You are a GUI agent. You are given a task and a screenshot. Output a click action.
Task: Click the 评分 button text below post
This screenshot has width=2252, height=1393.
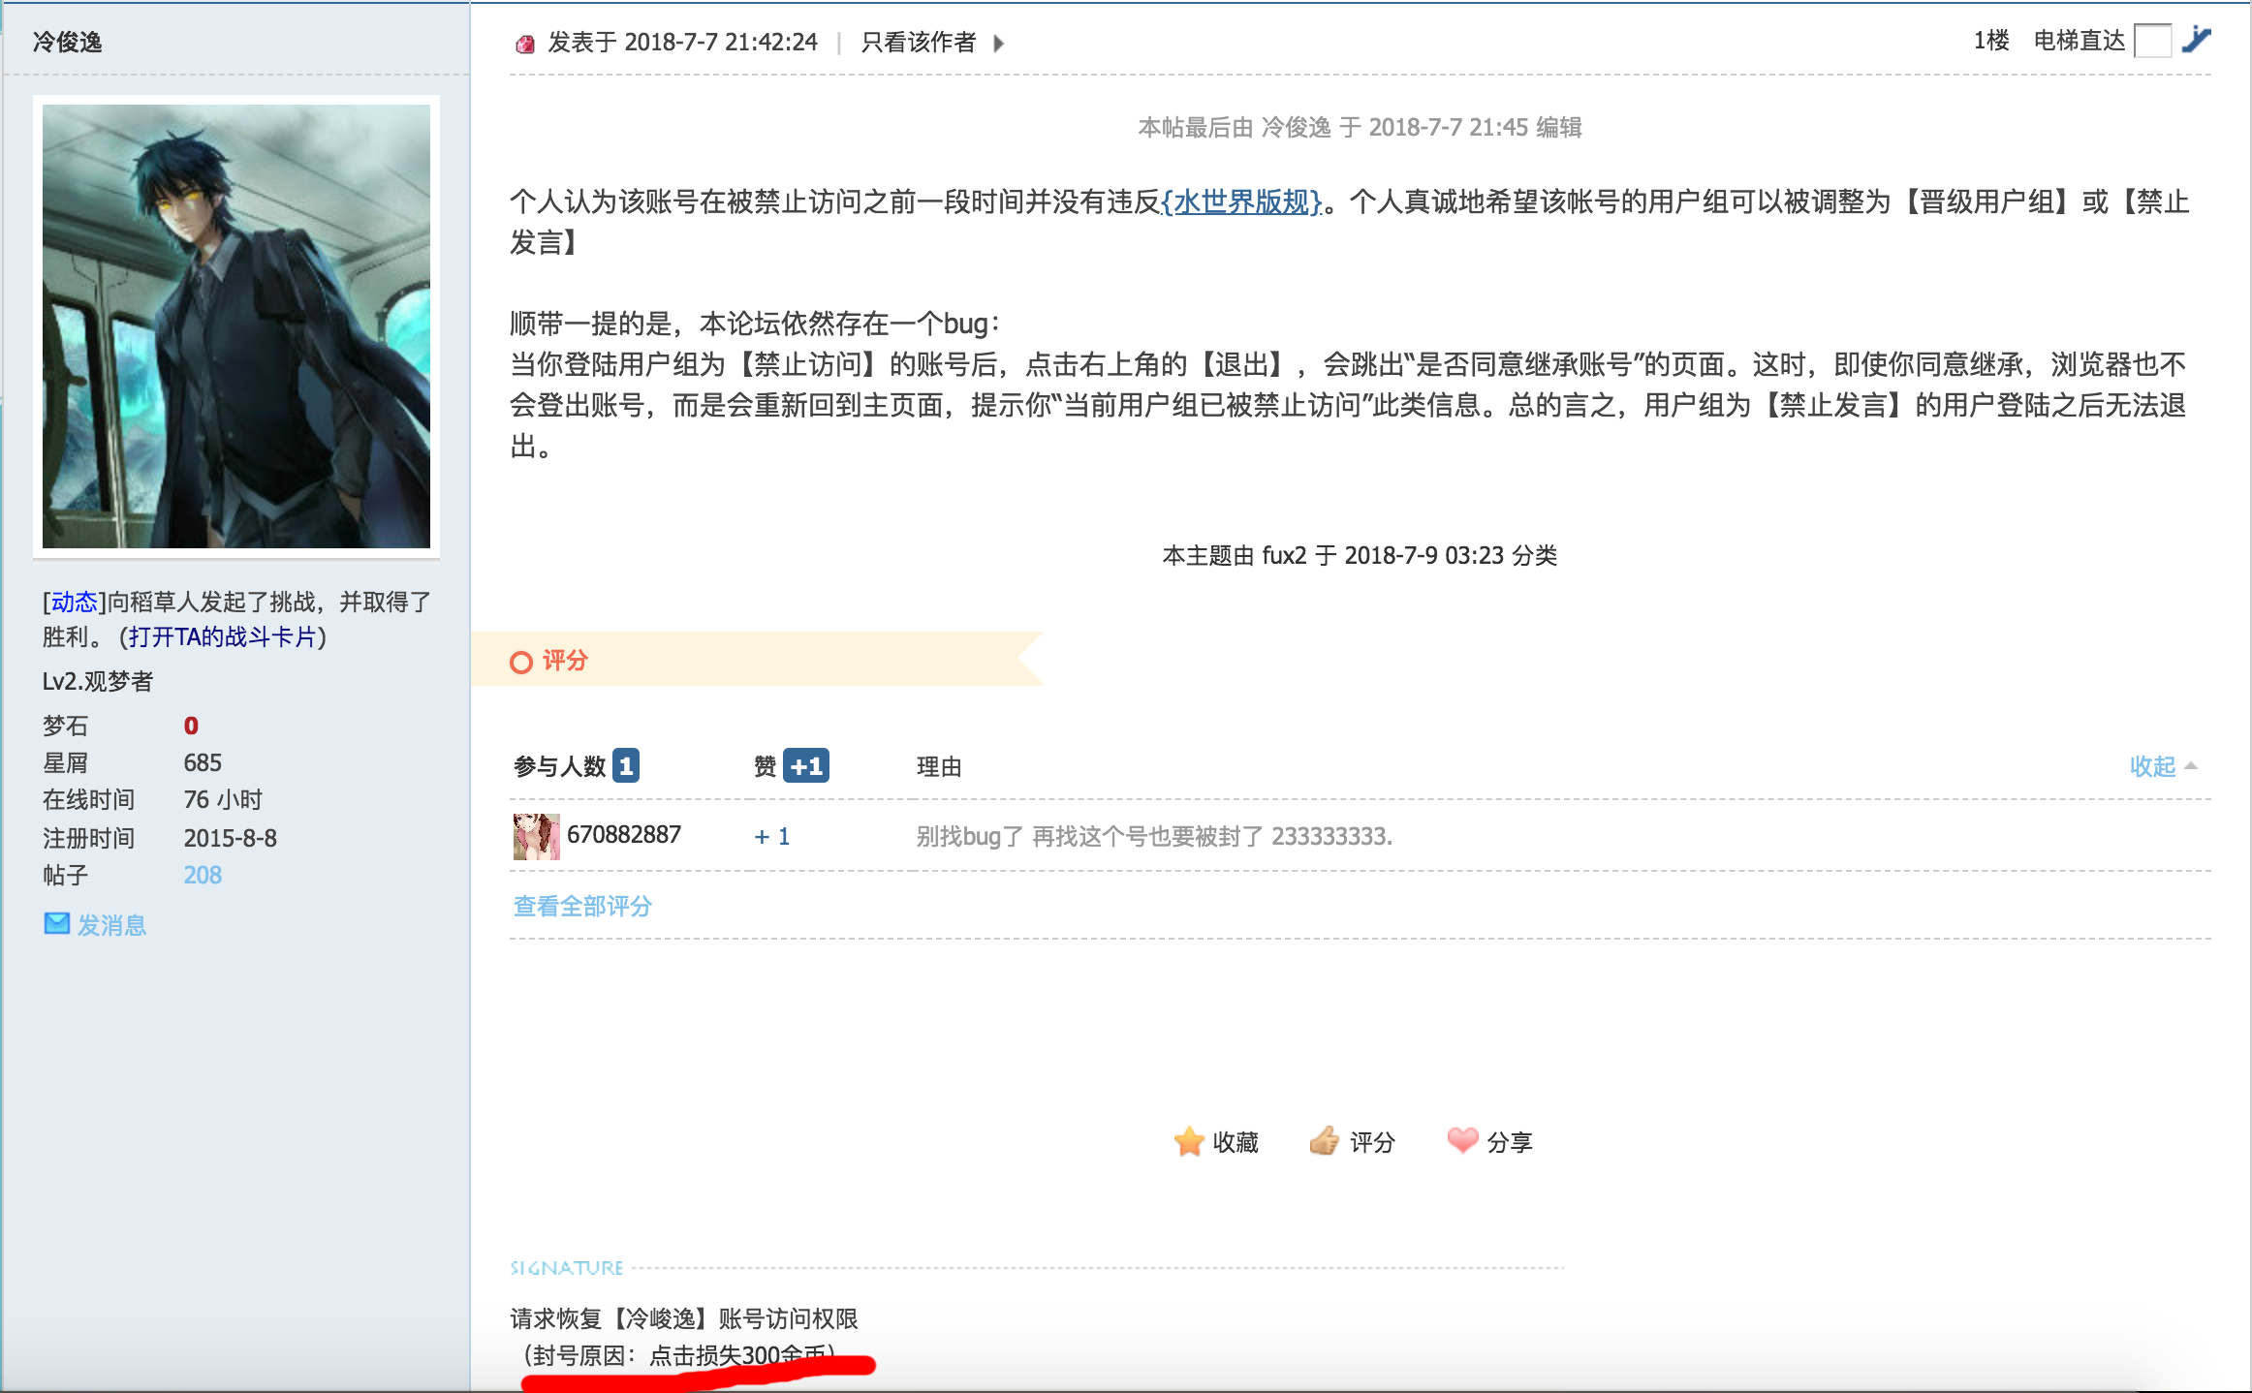coord(1372,1142)
